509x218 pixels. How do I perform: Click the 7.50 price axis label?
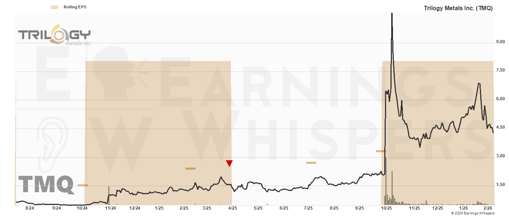coord(501,70)
